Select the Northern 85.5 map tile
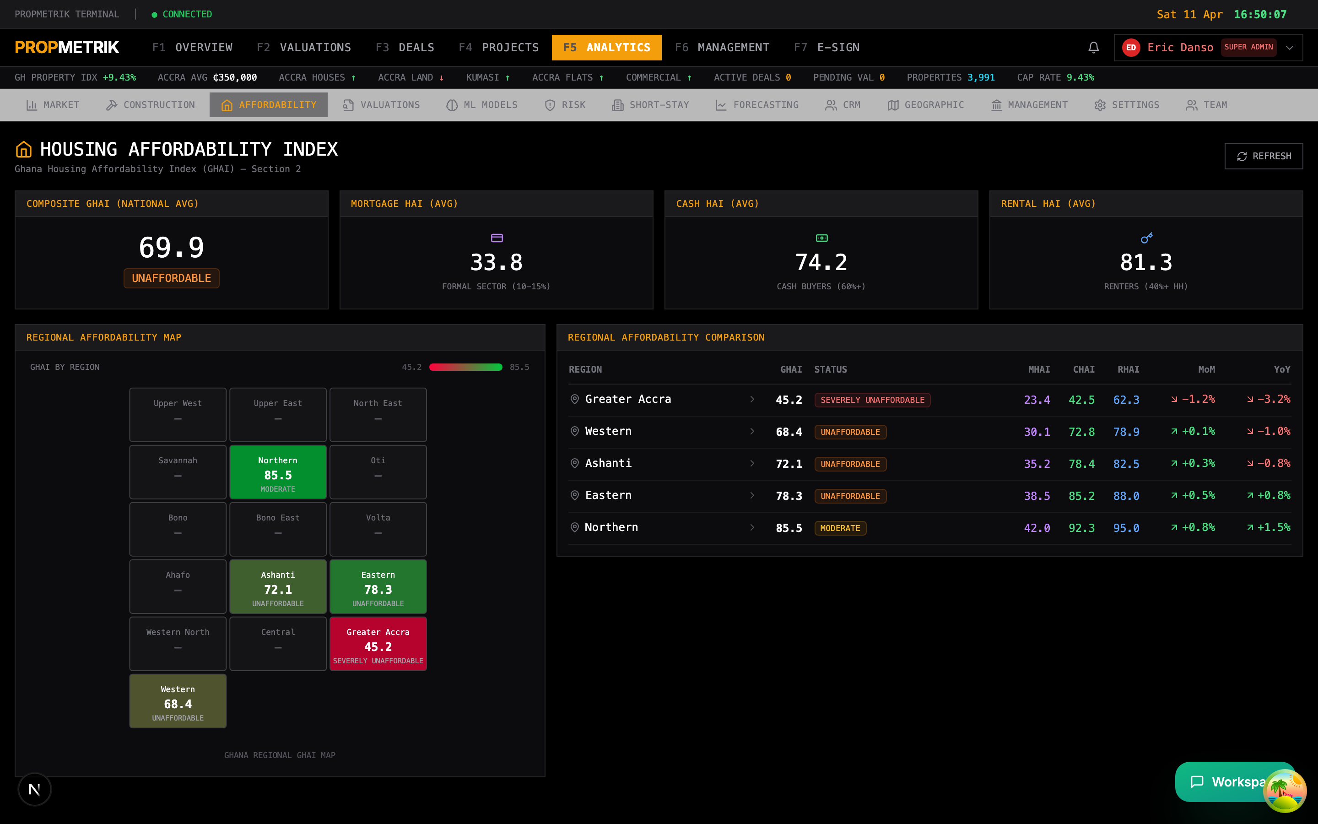The width and height of the screenshot is (1318, 824). (x=278, y=472)
